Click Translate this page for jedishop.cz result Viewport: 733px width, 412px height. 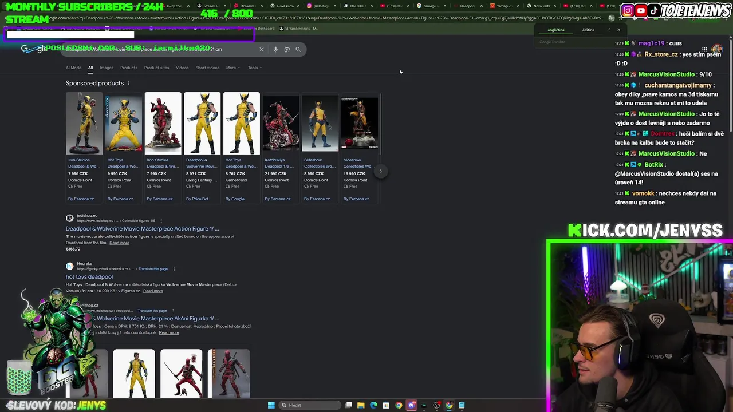(x=152, y=311)
